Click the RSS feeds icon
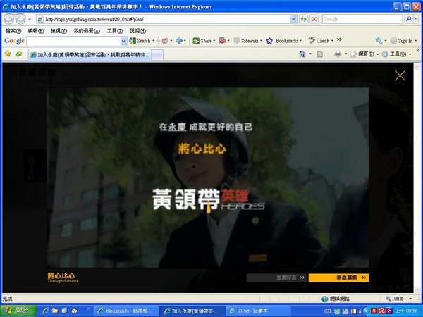Viewport: 423px width, 317px height. point(319,54)
